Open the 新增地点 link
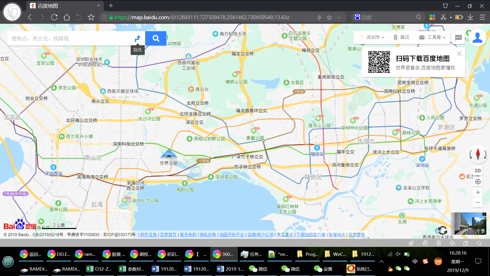 click(x=337, y=235)
